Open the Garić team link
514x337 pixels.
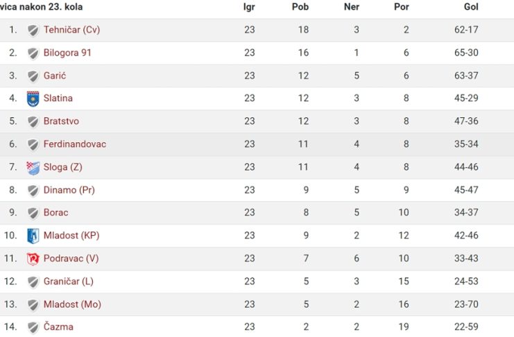55,76
